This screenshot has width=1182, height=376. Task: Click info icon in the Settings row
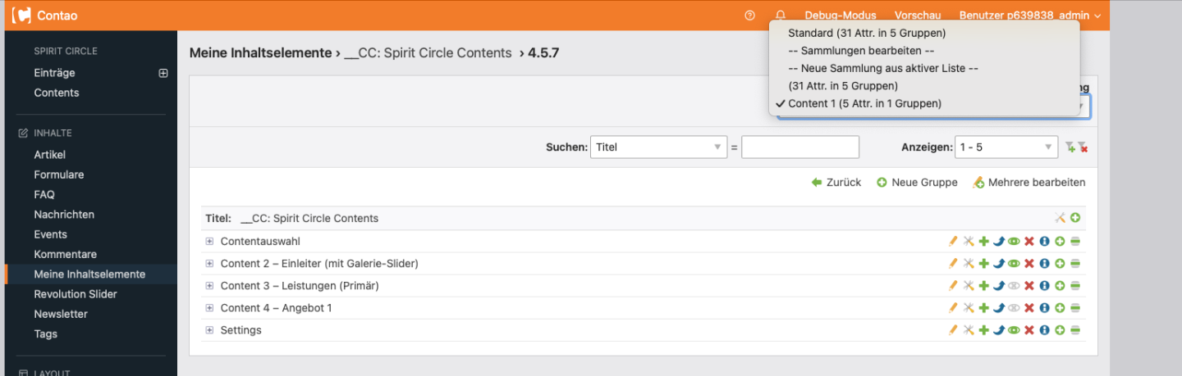pos(1044,330)
